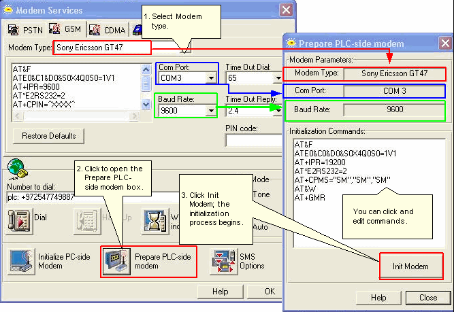Screen dimensions: 454x312
Task: Click the Hang Up phone icon
Action: click(87, 222)
